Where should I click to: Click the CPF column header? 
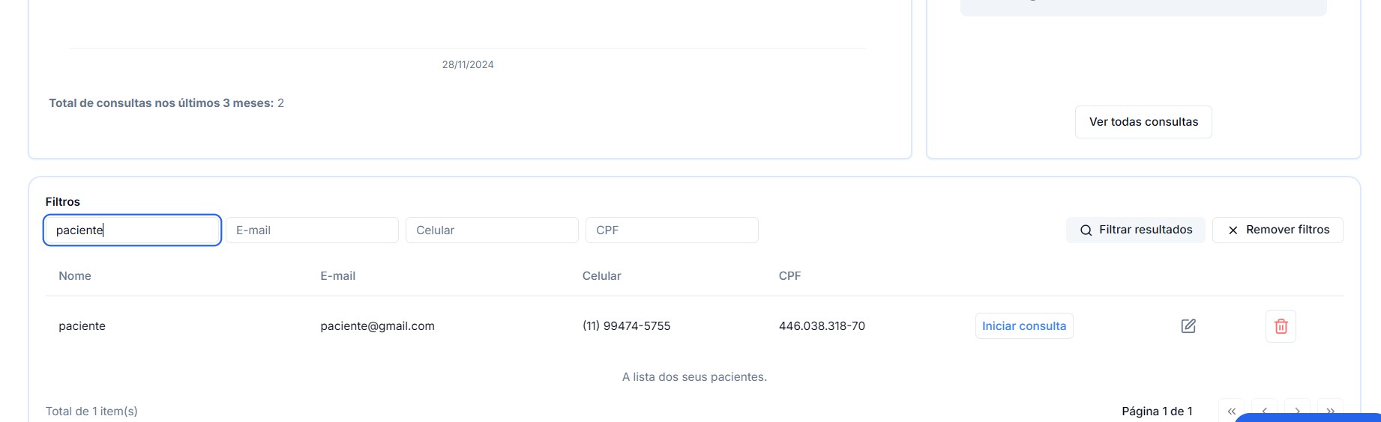point(789,276)
